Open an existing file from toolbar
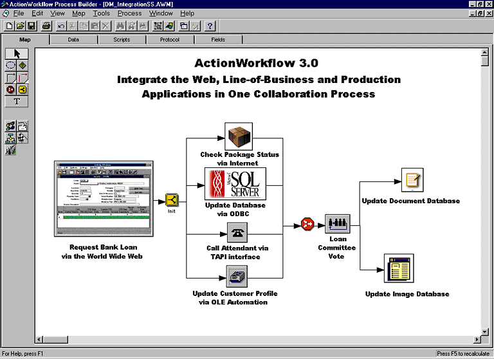The height and width of the screenshot is (359, 494). (20, 26)
